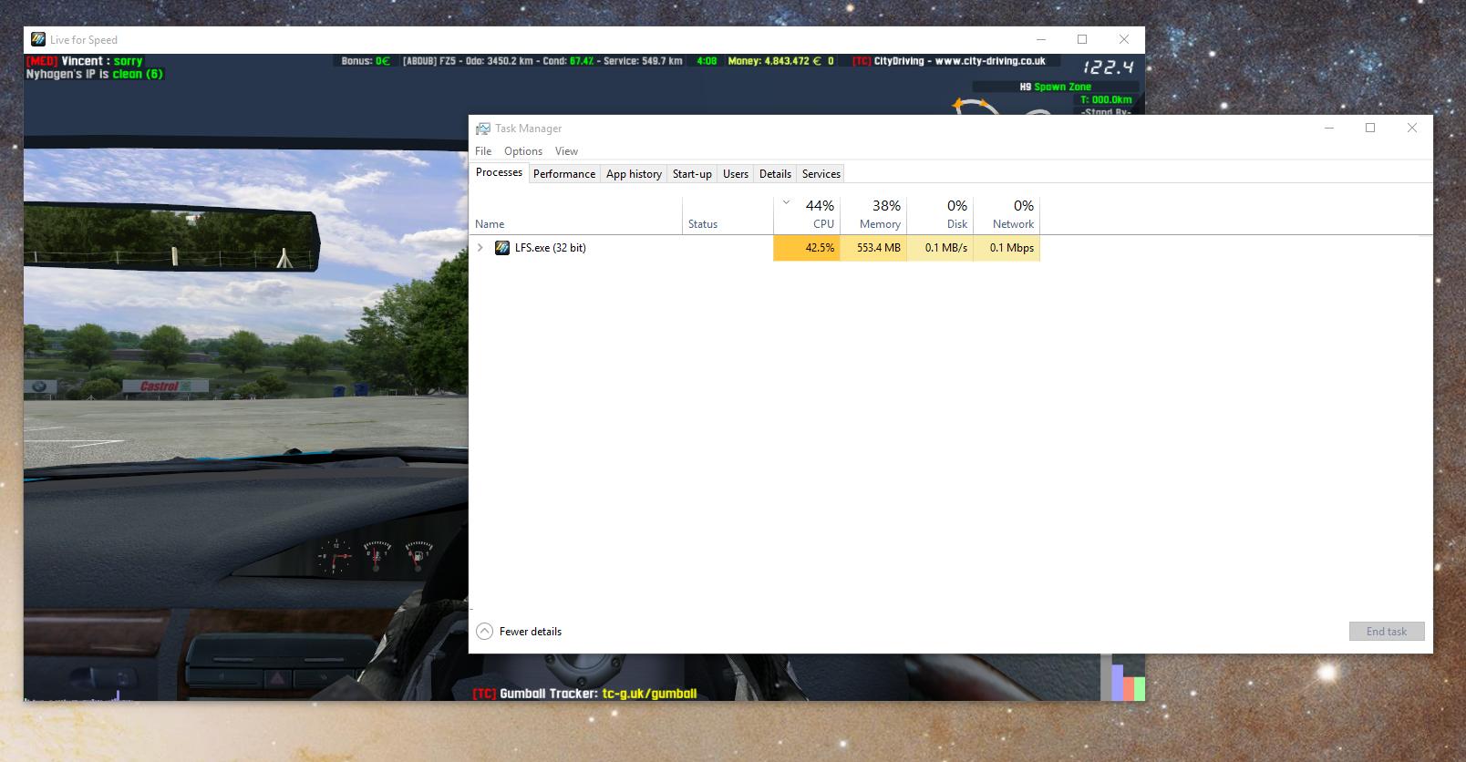Click the CityDriving server name in game HUD

click(949, 61)
